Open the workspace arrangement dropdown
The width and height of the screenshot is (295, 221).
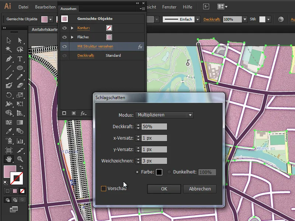pos(222,7)
